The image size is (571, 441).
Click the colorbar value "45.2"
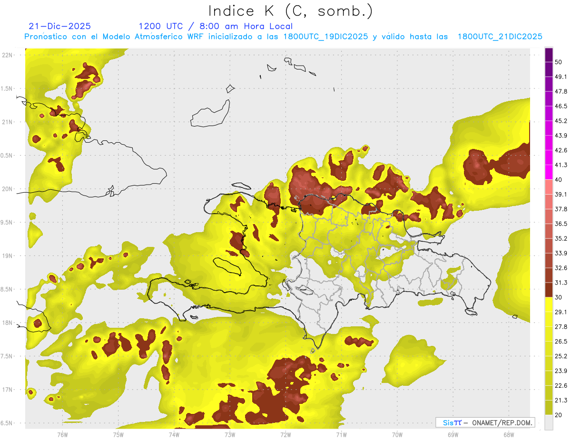click(x=561, y=121)
